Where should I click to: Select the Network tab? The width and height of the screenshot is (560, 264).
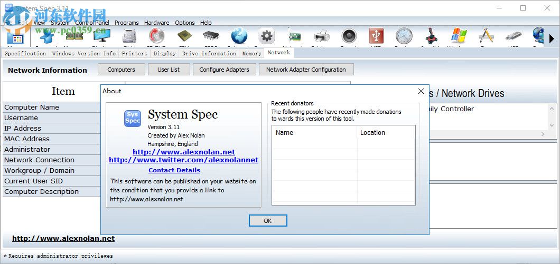pos(279,53)
